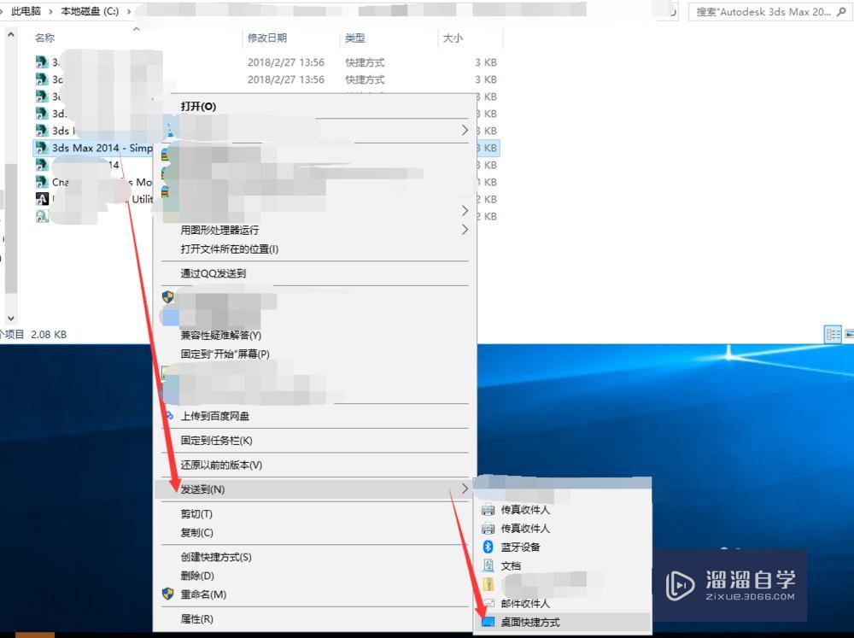Click the document icon beside 文档
The image size is (854, 638).
point(488,565)
